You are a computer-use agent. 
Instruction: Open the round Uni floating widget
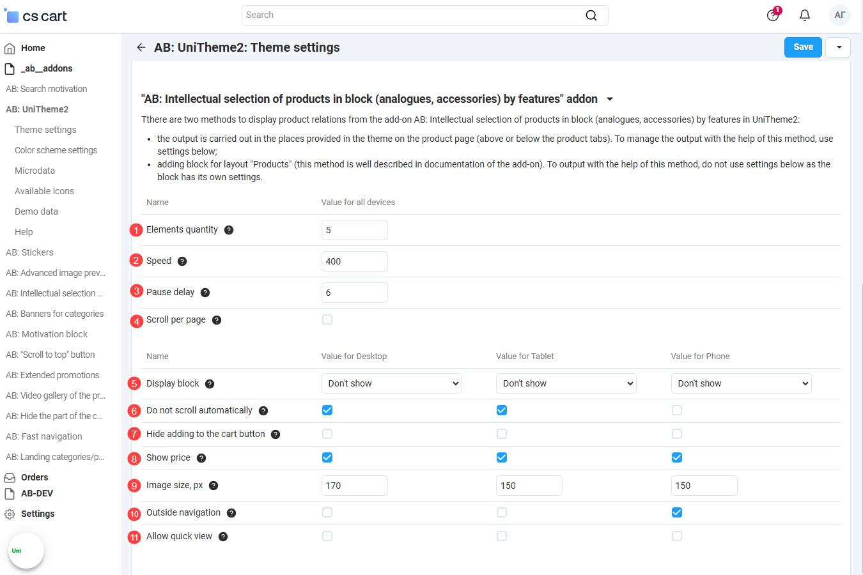(x=26, y=551)
